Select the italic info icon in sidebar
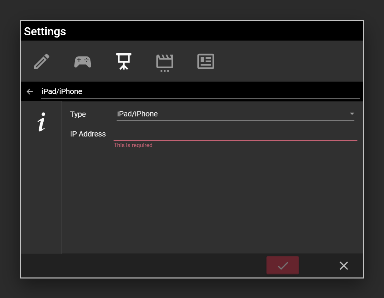Screen dimensions: 384x298 coord(42,122)
